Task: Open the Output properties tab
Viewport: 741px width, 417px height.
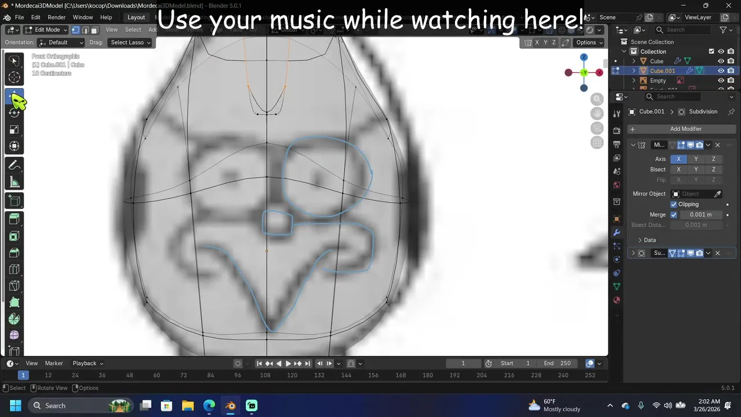Action: (617, 144)
